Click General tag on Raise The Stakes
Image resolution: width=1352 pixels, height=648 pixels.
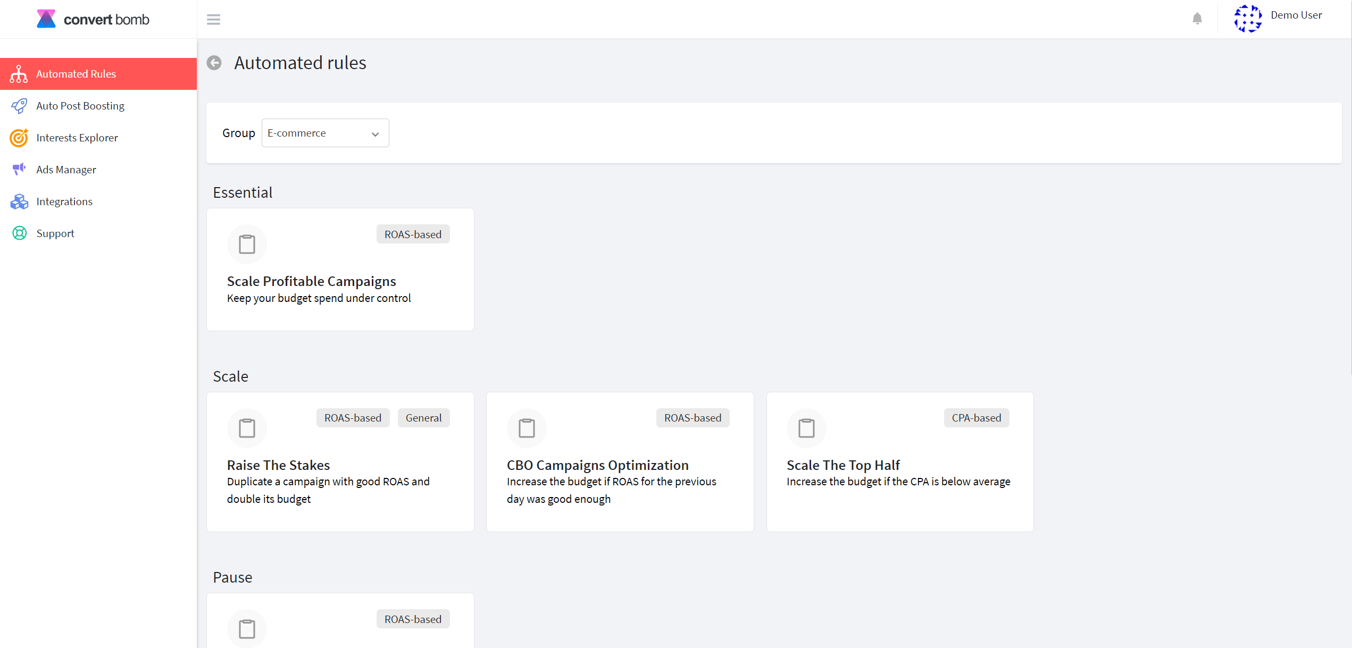(423, 418)
